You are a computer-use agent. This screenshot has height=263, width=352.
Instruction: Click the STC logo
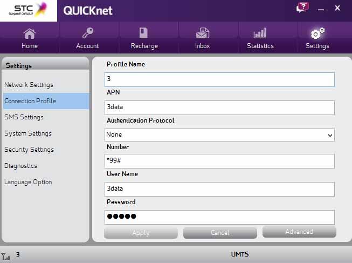pyautogui.click(x=29, y=11)
